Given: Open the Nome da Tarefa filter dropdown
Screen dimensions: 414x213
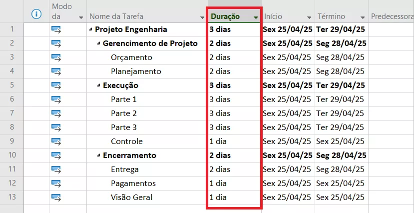Looking at the screenshot, I should (x=202, y=17).
